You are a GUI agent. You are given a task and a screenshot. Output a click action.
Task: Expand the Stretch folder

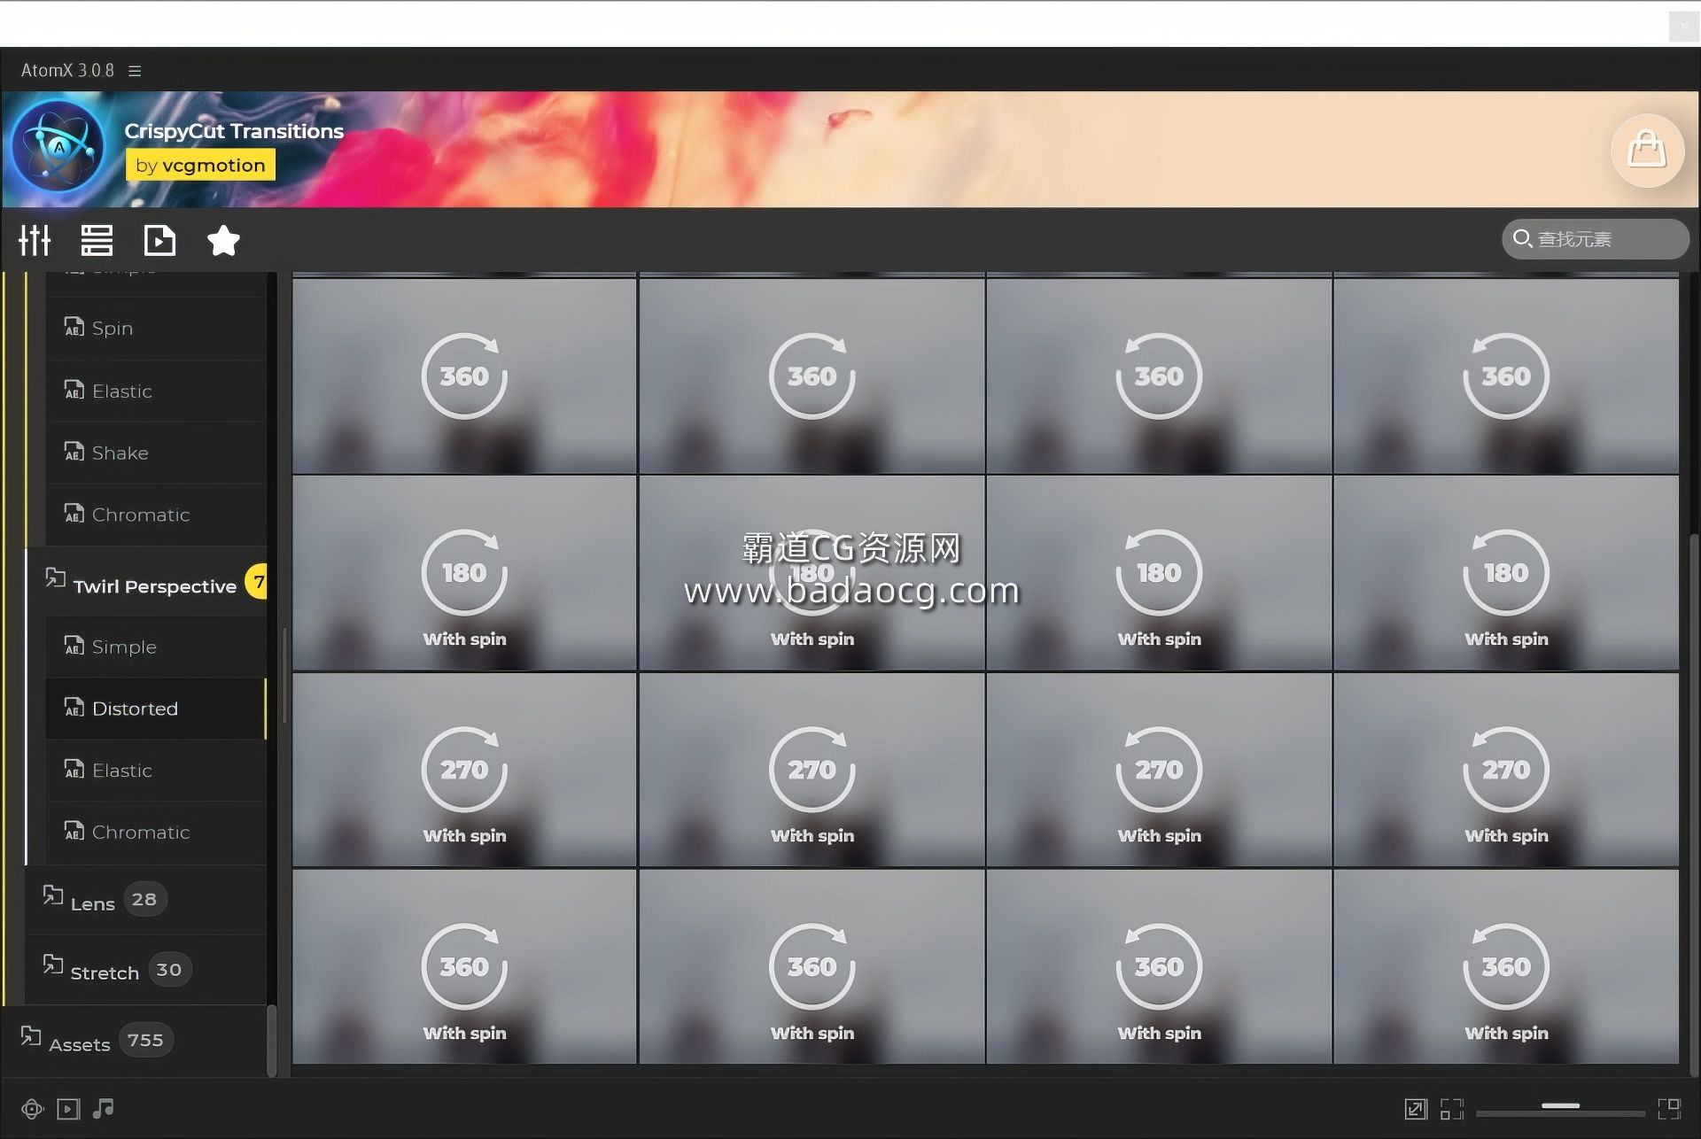coord(146,970)
